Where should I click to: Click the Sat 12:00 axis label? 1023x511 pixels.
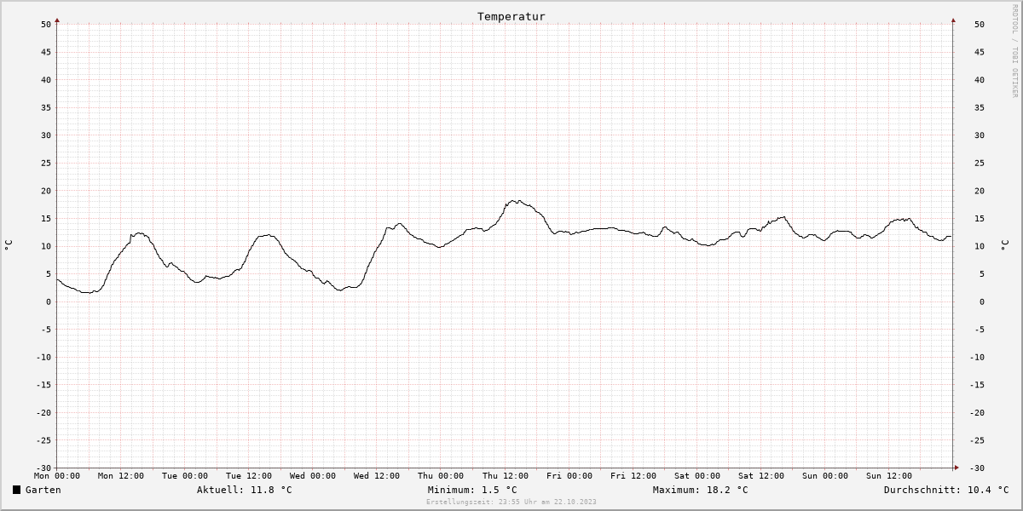pyautogui.click(x=761, y=476)
